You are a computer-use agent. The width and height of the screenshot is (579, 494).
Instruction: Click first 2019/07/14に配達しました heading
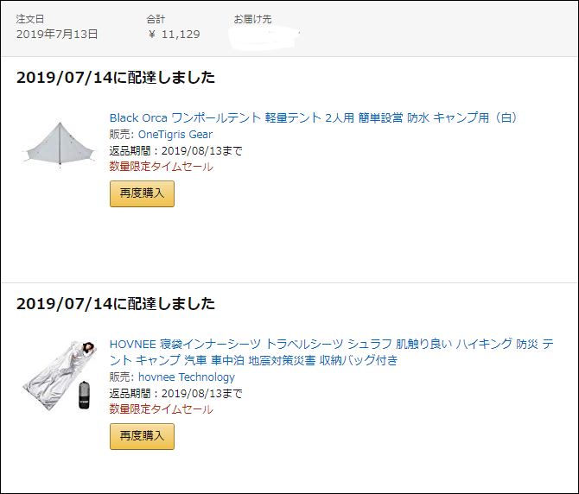[x=116, y=78]
